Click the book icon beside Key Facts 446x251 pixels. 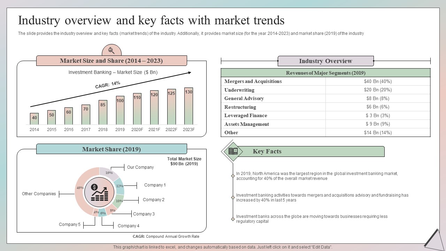[233, 151]
